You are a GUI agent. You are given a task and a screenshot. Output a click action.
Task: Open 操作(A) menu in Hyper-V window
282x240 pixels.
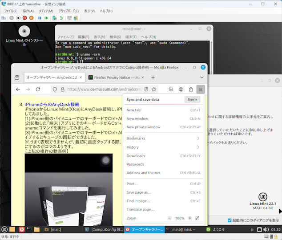coord(28,11)
